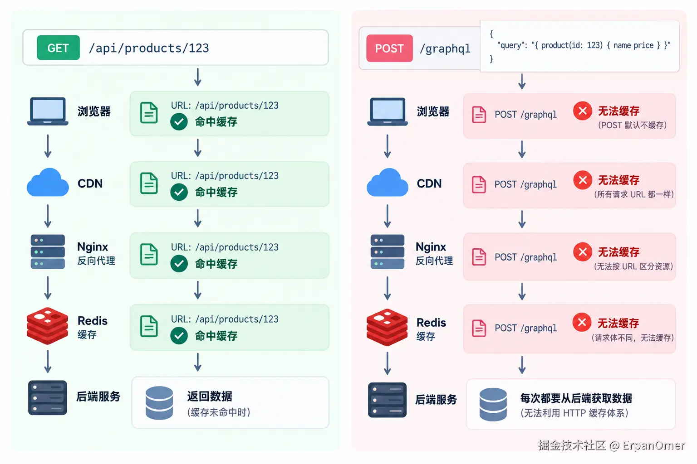Click green checkmark in browser cache-hit row
697x464 pixels.
179,122
